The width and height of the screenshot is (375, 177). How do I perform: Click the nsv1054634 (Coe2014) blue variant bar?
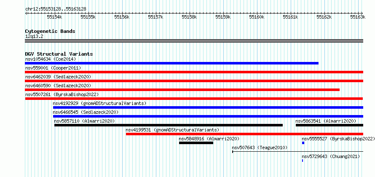coord(172,63)
